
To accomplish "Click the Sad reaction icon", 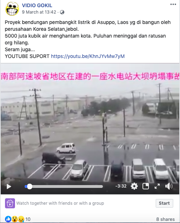I will click(21, 219).
